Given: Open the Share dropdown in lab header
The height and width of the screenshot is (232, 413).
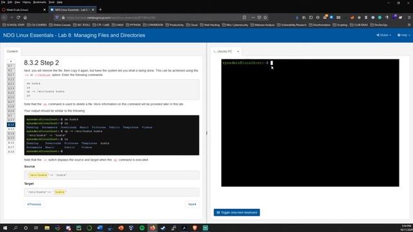Looking at the screenshot, I should (383, 35).
